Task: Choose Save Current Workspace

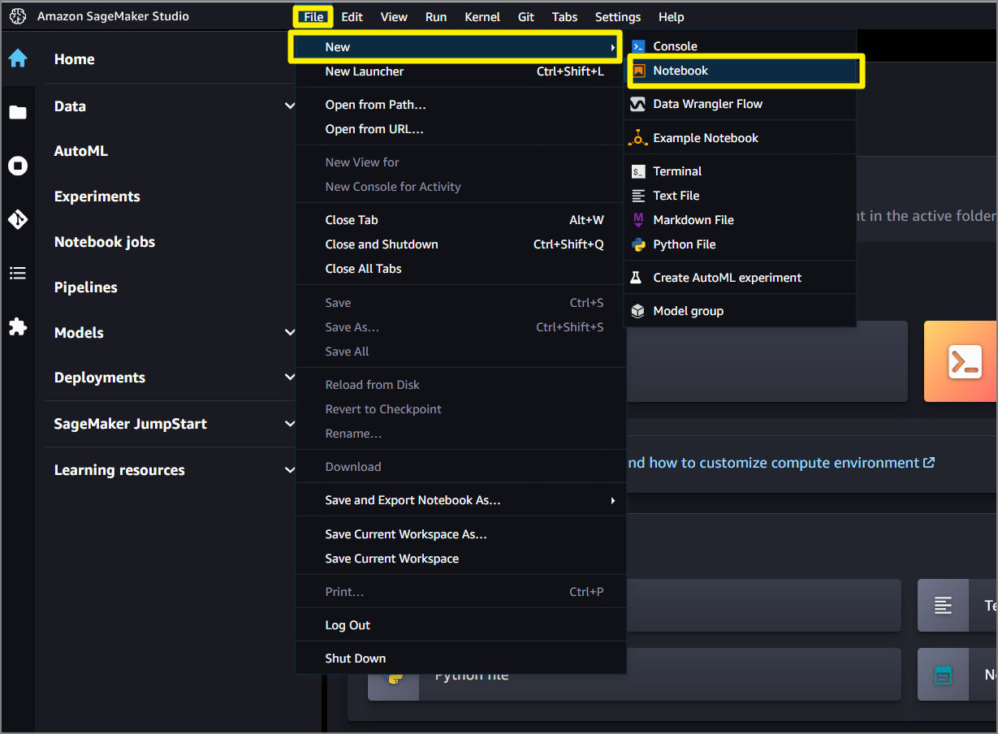Action: [460, 559]
